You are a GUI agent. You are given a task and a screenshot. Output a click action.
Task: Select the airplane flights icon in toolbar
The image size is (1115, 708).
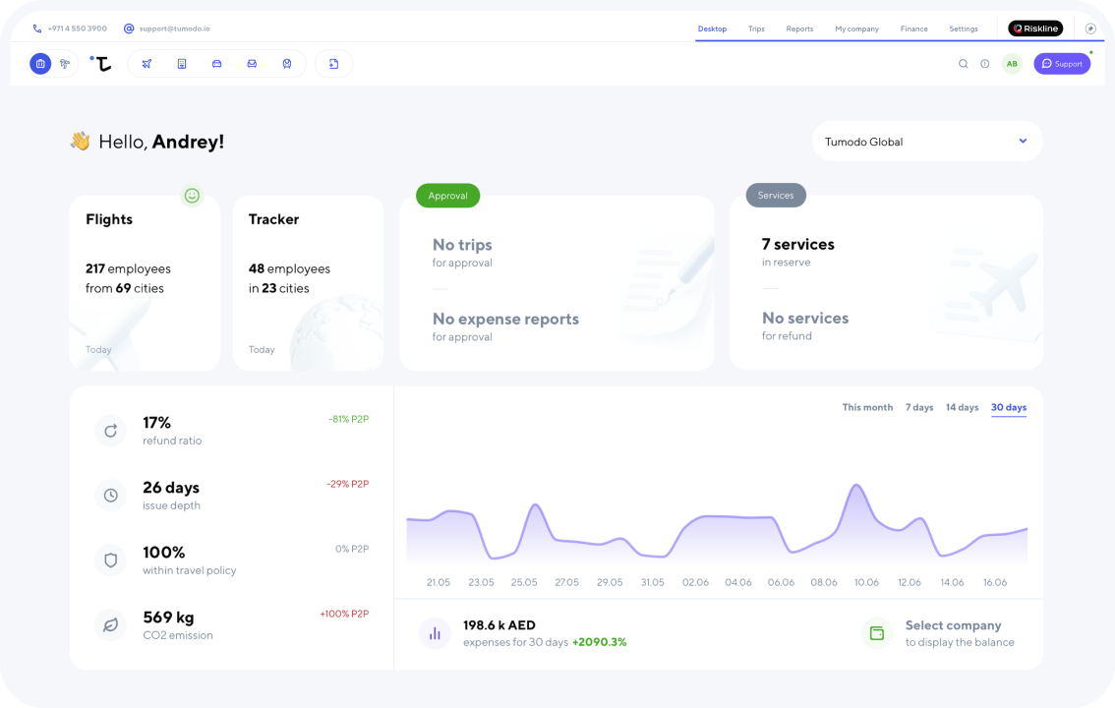(147, 64)
